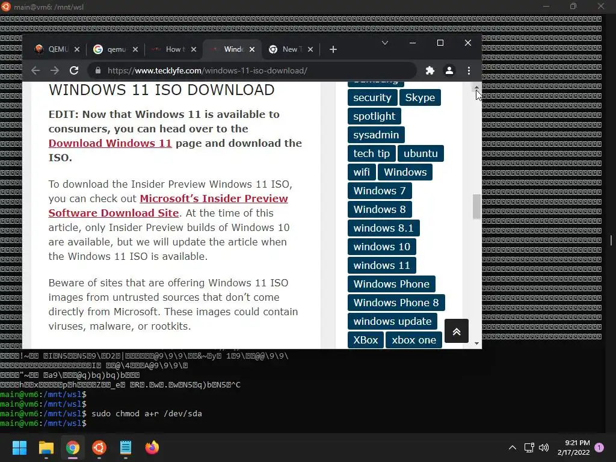Image resolution: width=616 pixels, height=462 pixels.
Task: Close the New Tab tab
Action: (310, 49)
